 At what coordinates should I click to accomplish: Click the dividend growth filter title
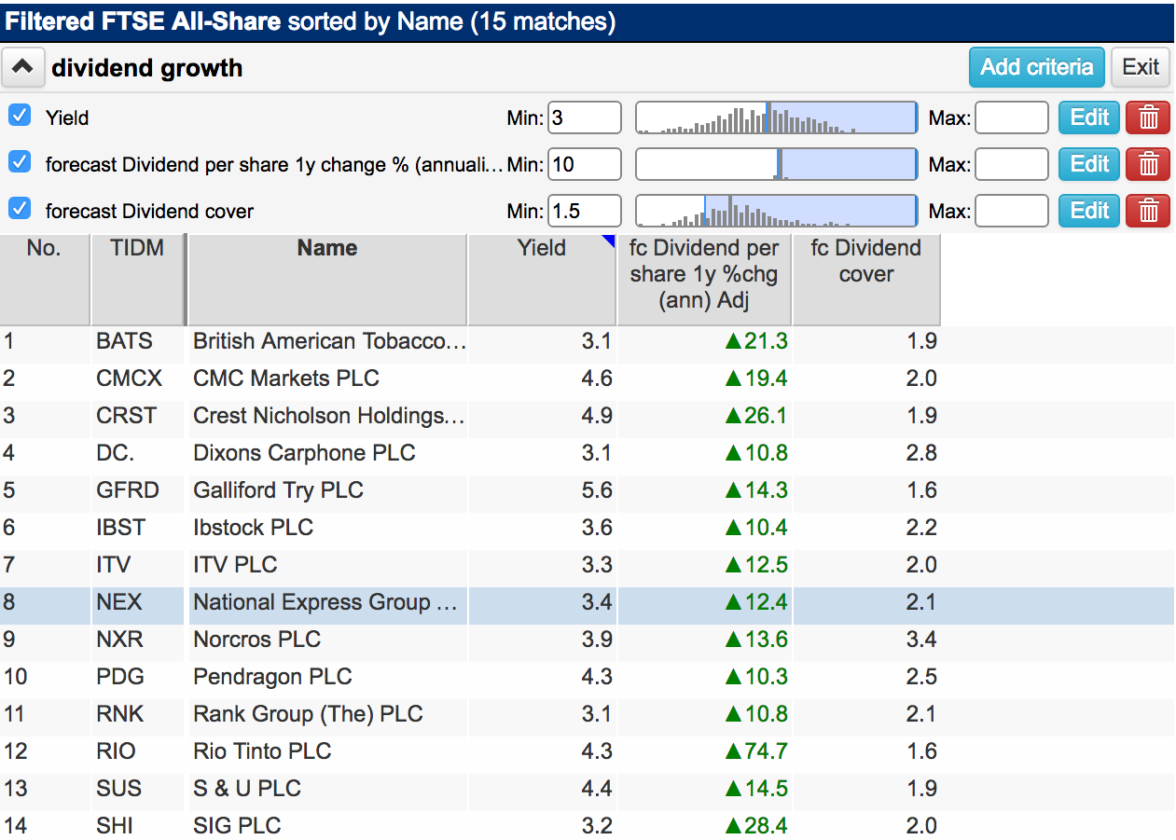[x=147, y=68]
